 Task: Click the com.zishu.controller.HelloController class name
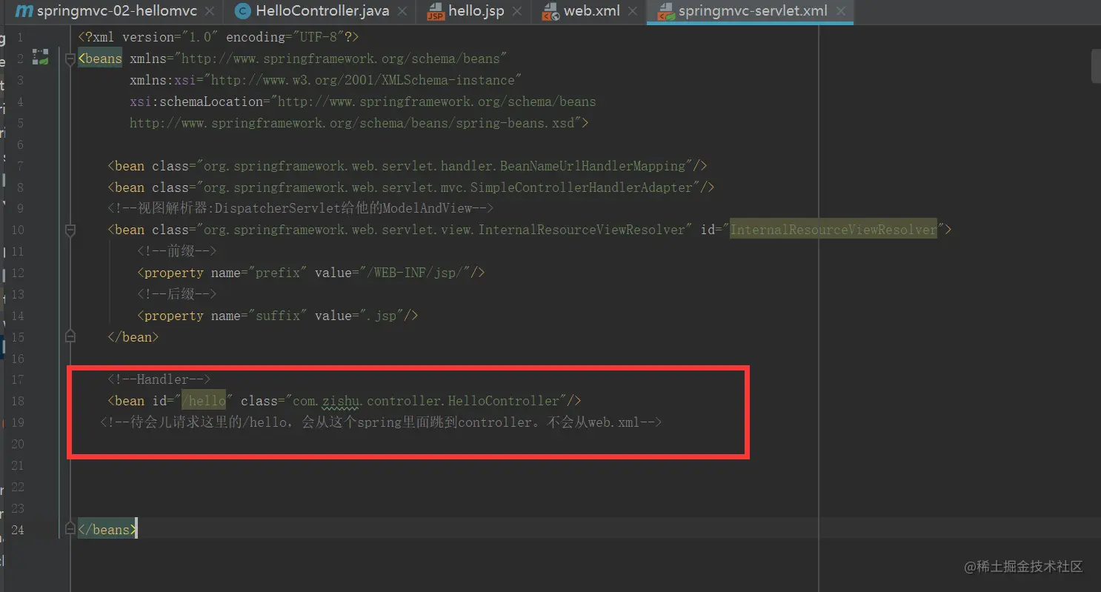426,401
